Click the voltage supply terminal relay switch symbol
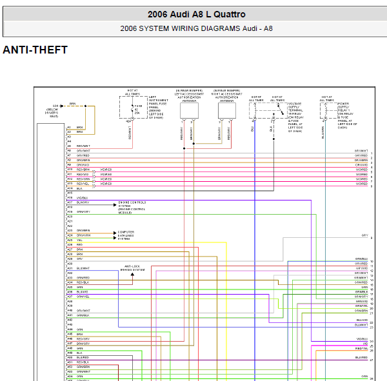This screenshot has width=387, height=381. (x=280, y=110)
